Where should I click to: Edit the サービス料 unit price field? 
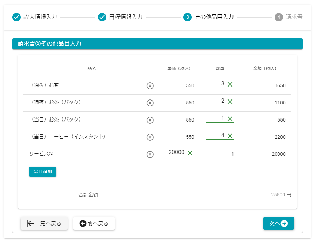tap(176, 153)
